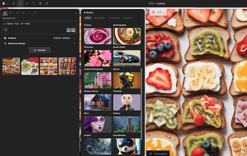Expand Advanced settings

click(74, 43)
